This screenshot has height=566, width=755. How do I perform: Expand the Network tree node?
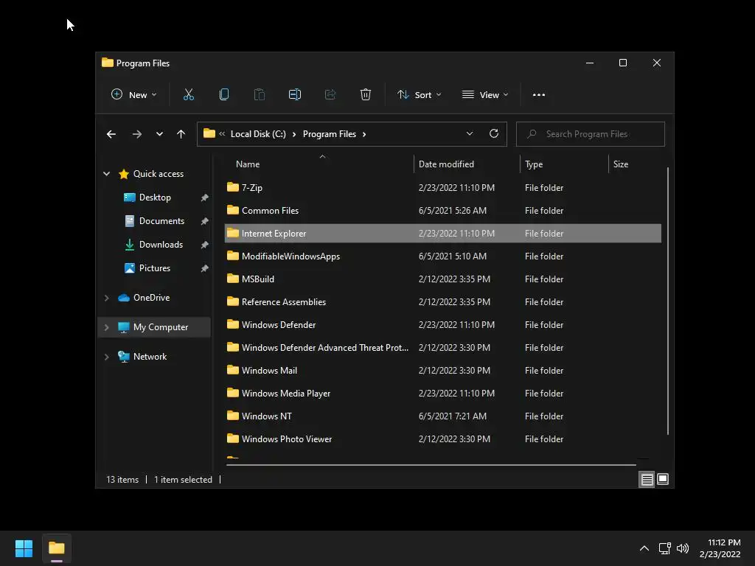pos(106,357)
